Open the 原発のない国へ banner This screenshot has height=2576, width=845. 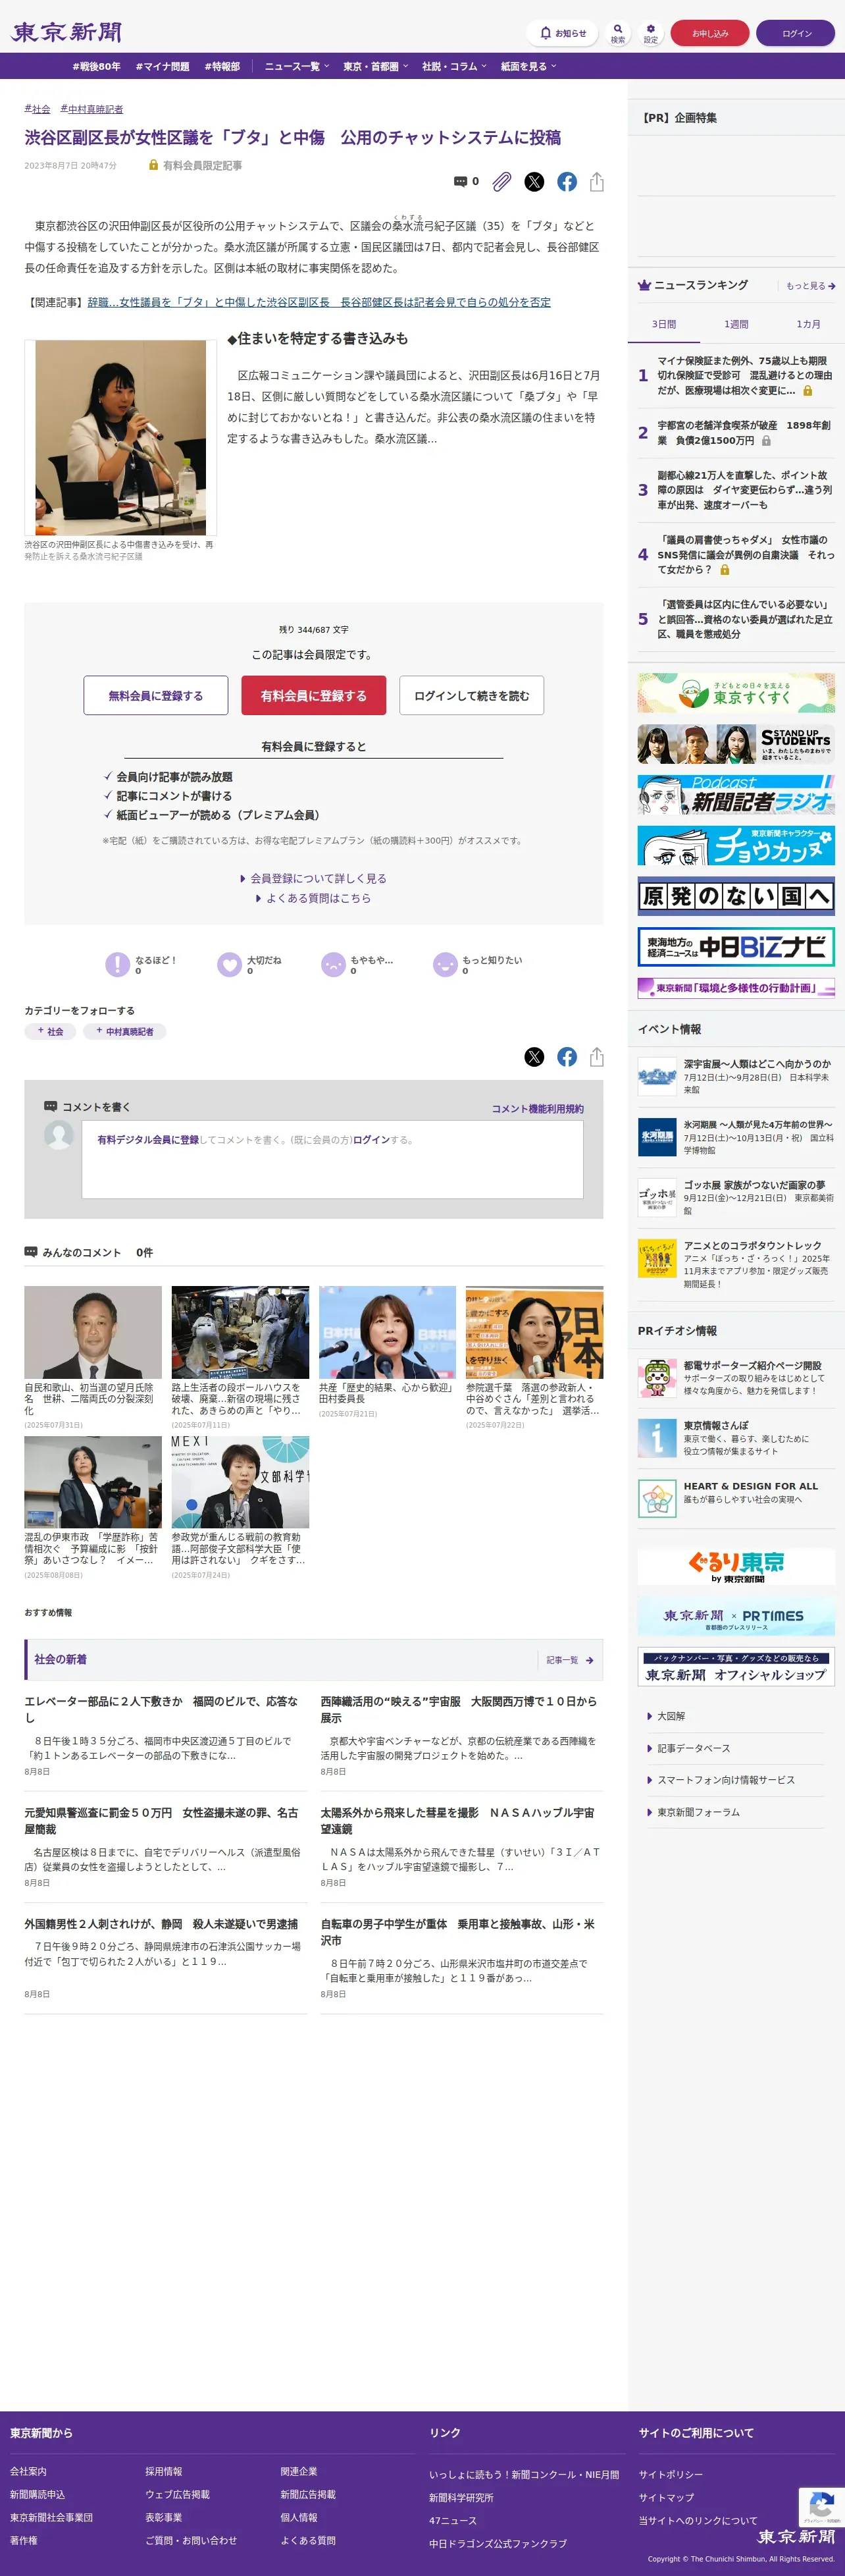(736, 896)
